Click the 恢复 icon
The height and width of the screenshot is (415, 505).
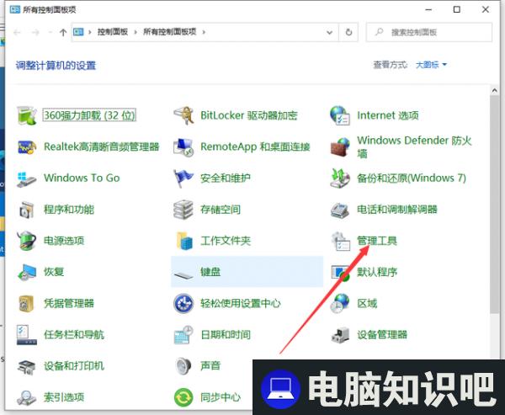[x=27, y=272]
